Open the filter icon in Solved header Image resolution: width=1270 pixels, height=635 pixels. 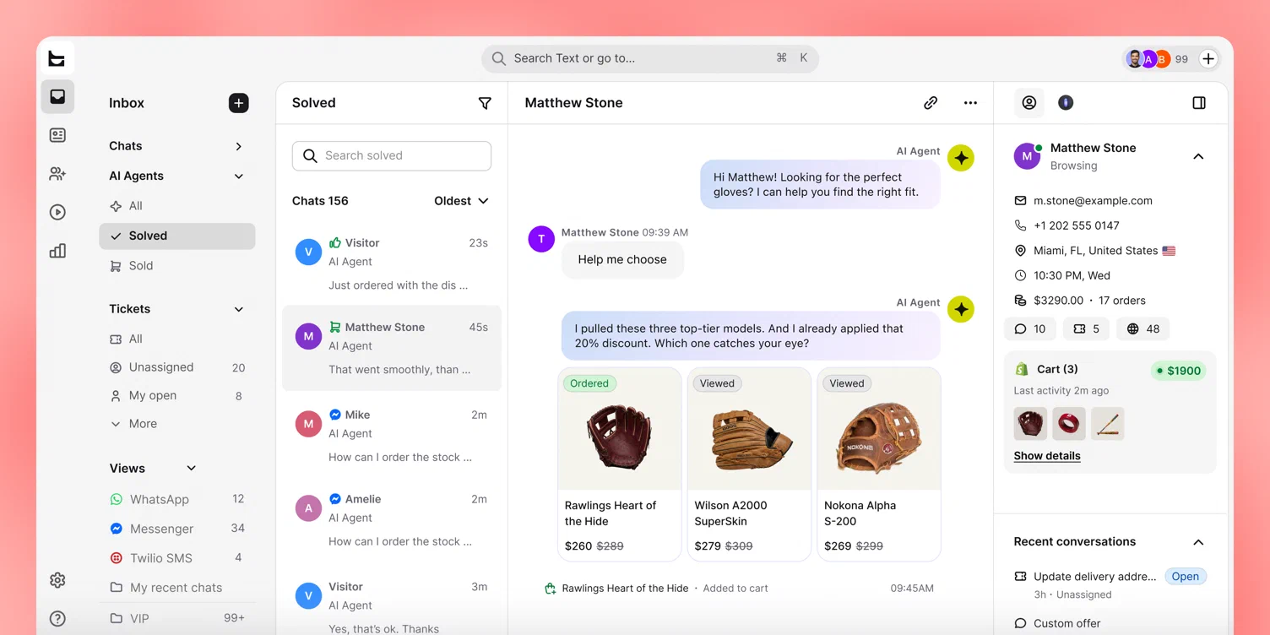coord(485,103)
